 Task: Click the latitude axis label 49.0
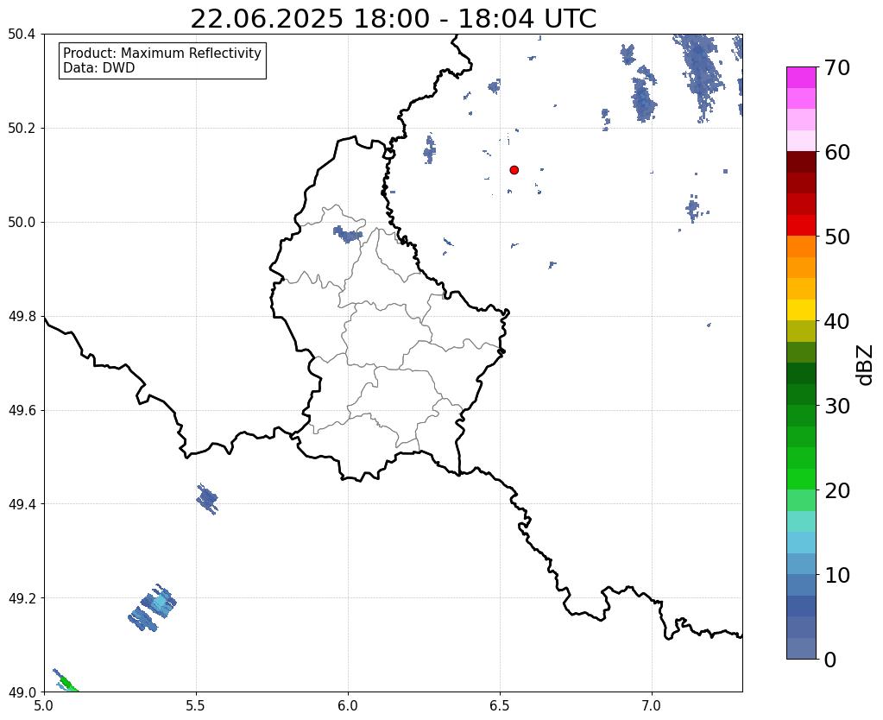tap(22, 692)
